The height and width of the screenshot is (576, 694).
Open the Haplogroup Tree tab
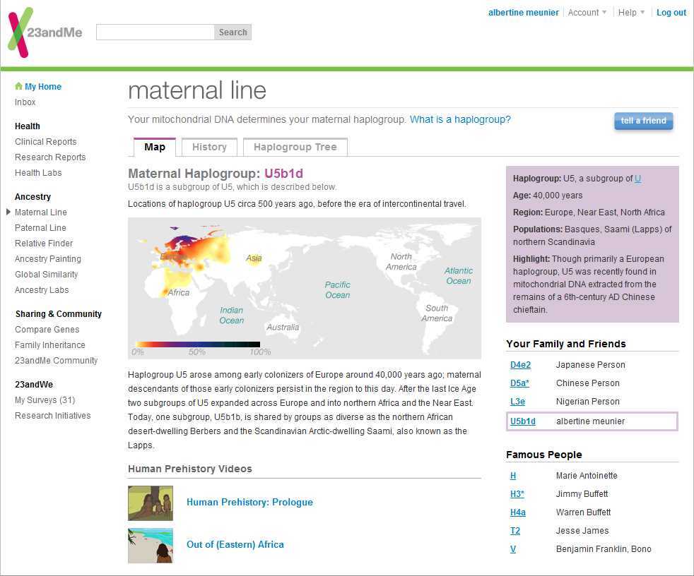(x=295, y=147)
